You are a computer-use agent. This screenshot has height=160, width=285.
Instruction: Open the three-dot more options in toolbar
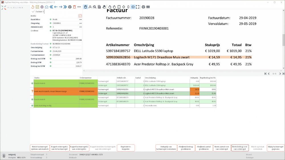(79, 7)
